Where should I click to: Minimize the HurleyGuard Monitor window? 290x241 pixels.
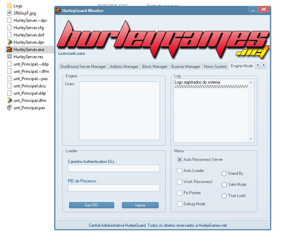[x=253, y=9]
